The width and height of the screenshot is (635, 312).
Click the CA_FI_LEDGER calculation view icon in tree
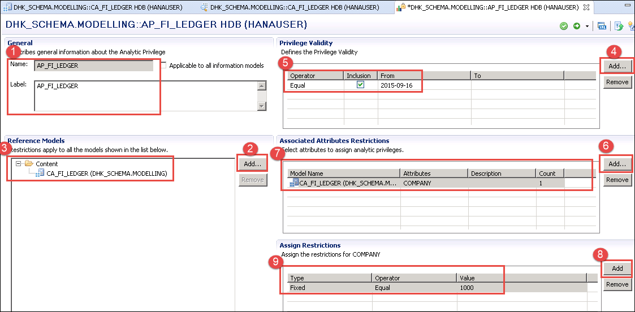click(x=41, y=174)
